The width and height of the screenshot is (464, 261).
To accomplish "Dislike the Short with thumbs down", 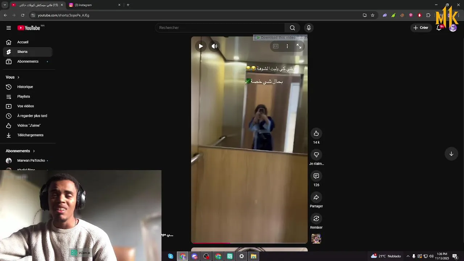I will click(316, 155).
